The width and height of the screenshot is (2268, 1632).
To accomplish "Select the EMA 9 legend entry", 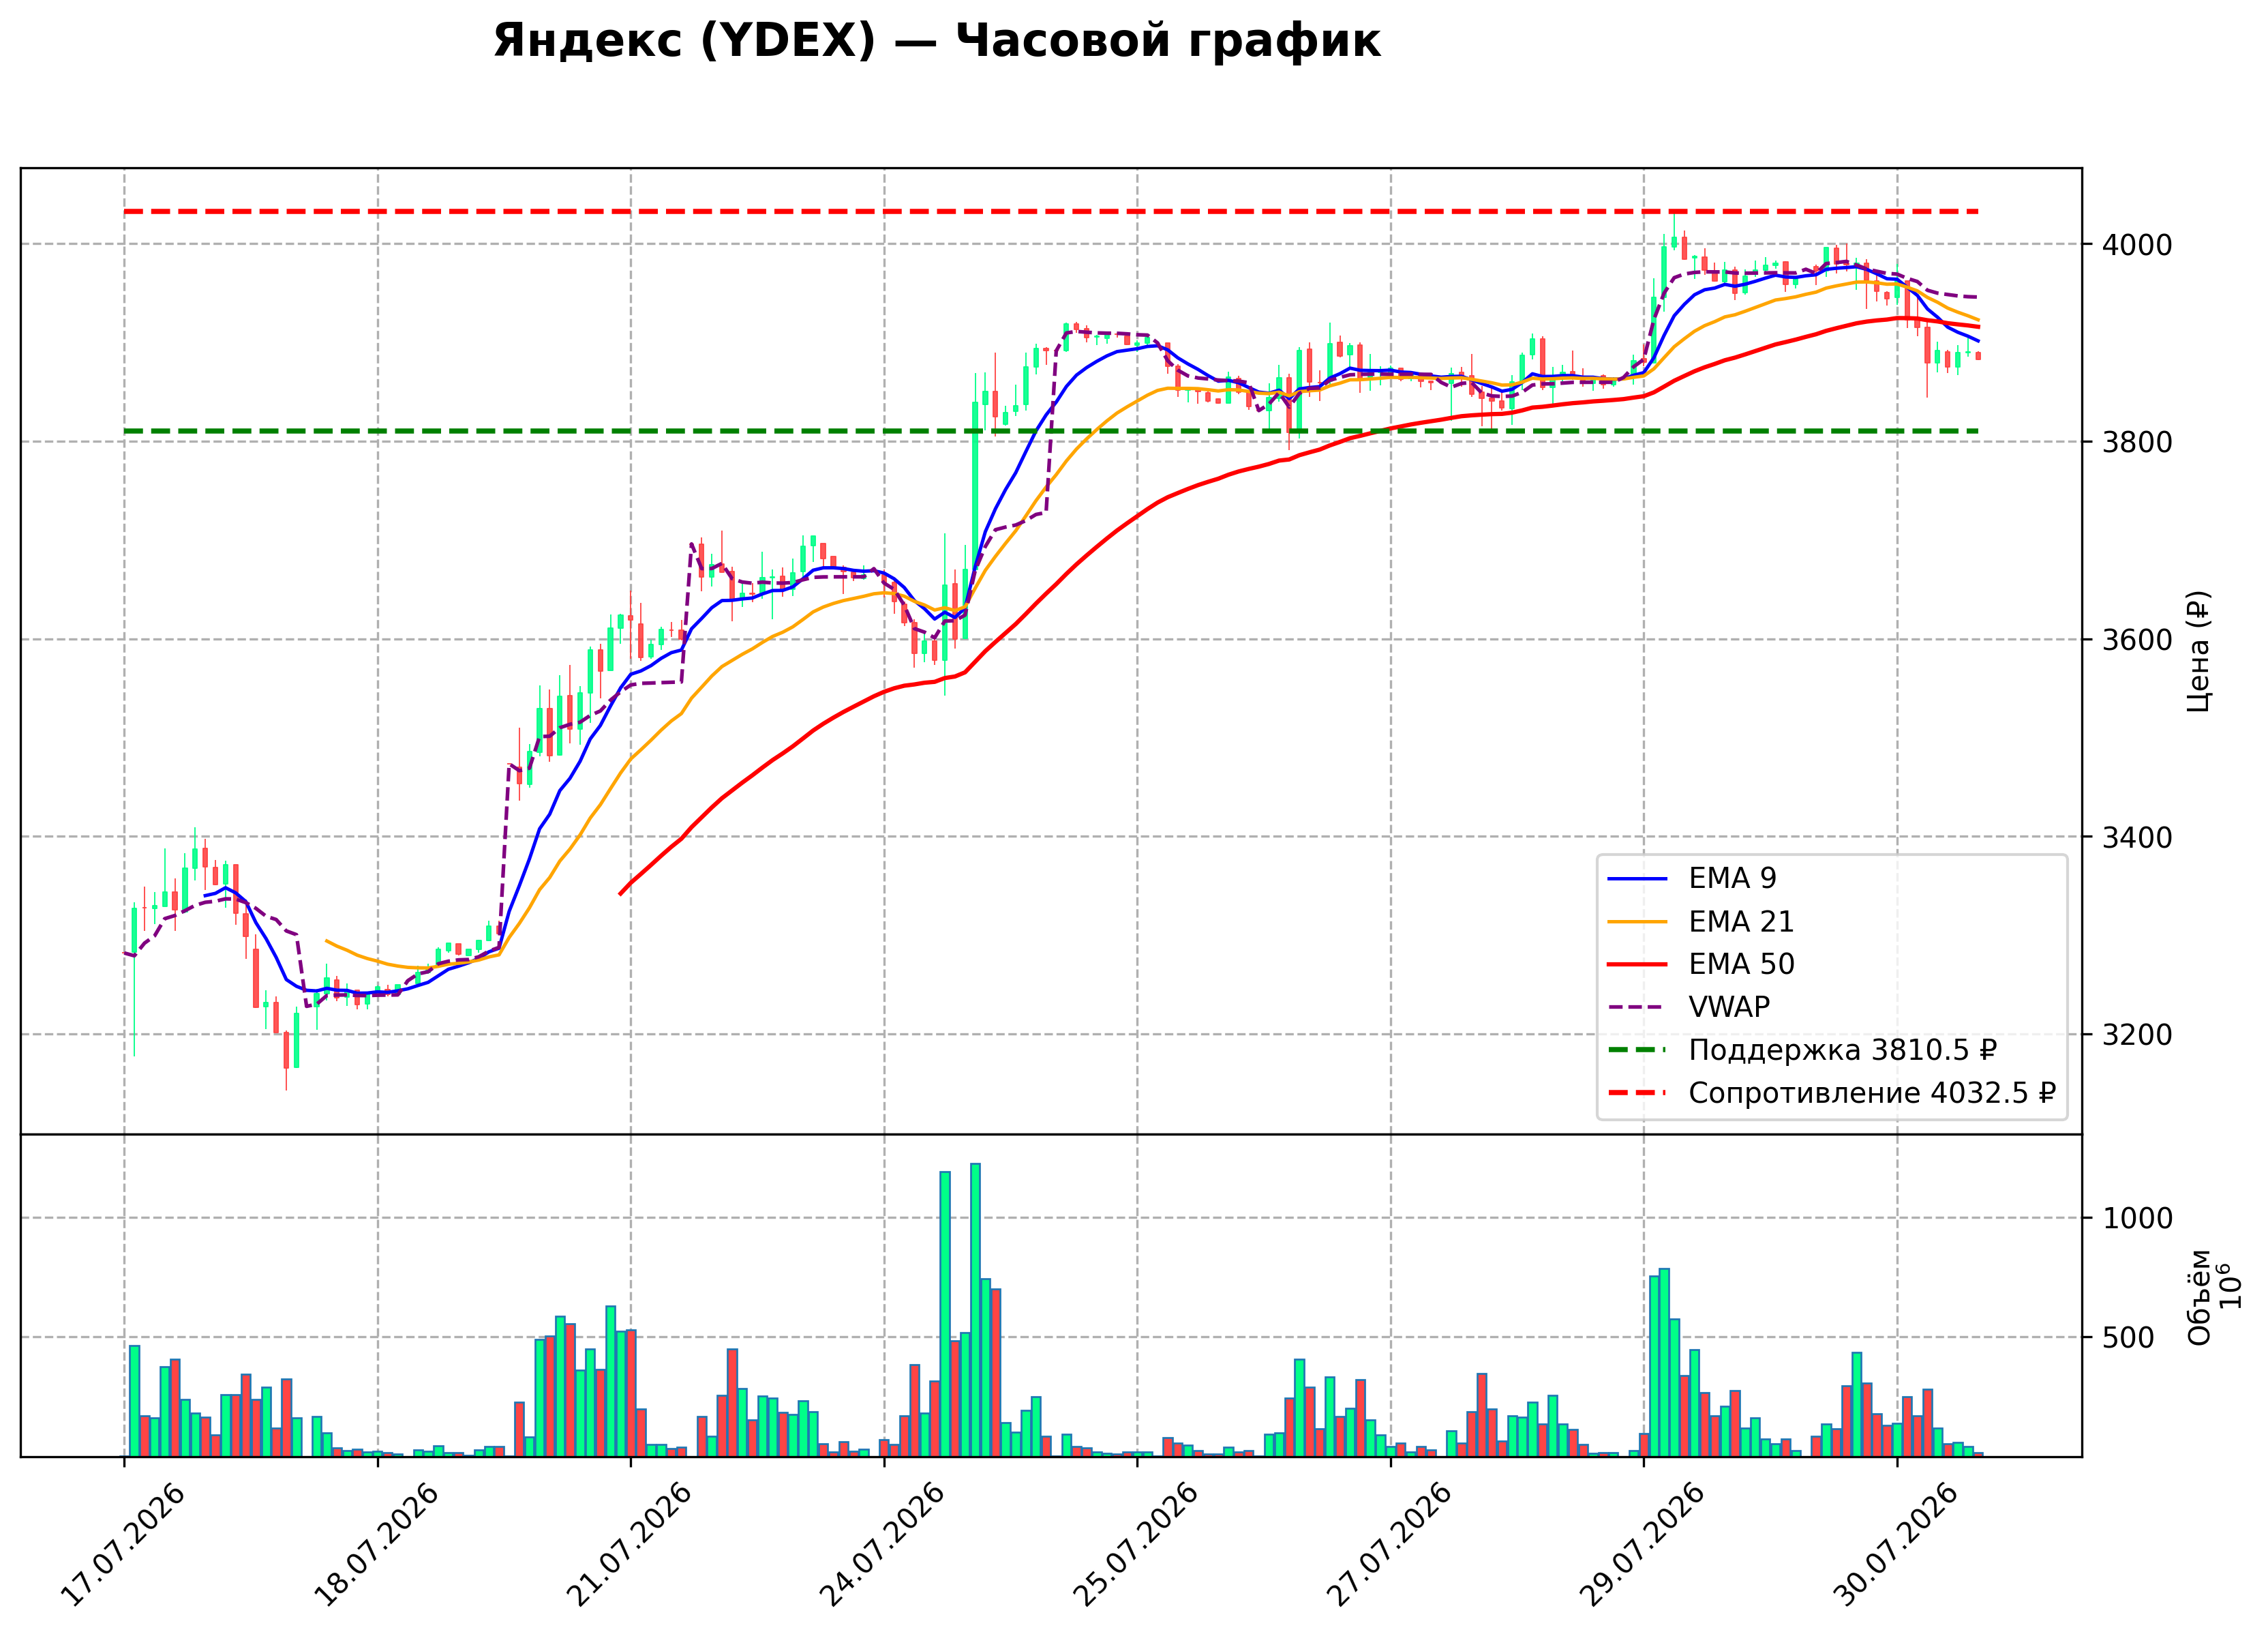I will click(1692, 878).
